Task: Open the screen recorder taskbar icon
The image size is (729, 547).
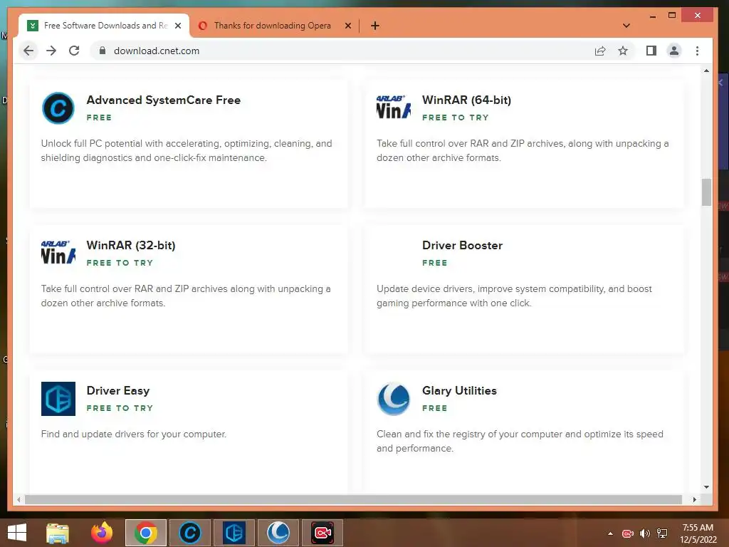Action: (x=322, y=533)
